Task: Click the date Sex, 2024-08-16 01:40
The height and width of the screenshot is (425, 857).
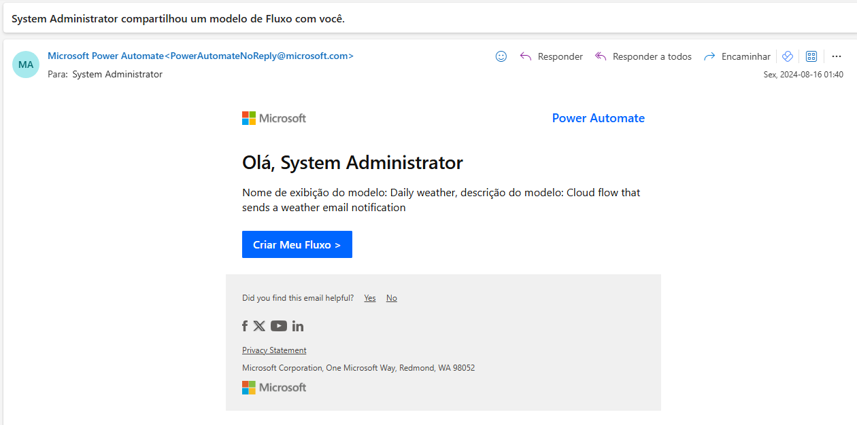Action: pyautogui.click(x=803, y=75)
